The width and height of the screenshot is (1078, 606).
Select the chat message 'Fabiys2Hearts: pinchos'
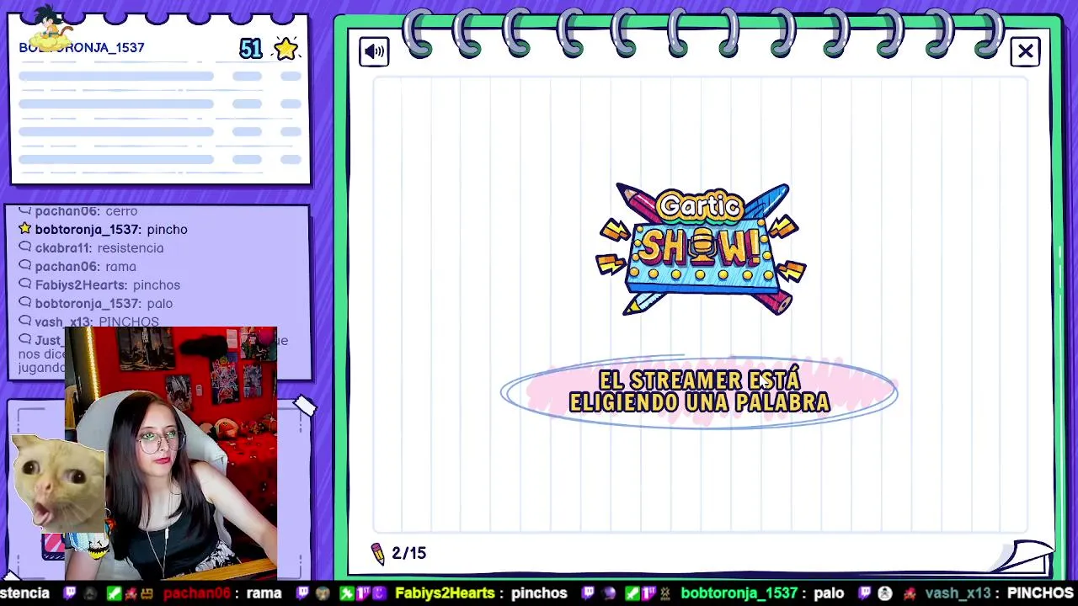[108, 284]
